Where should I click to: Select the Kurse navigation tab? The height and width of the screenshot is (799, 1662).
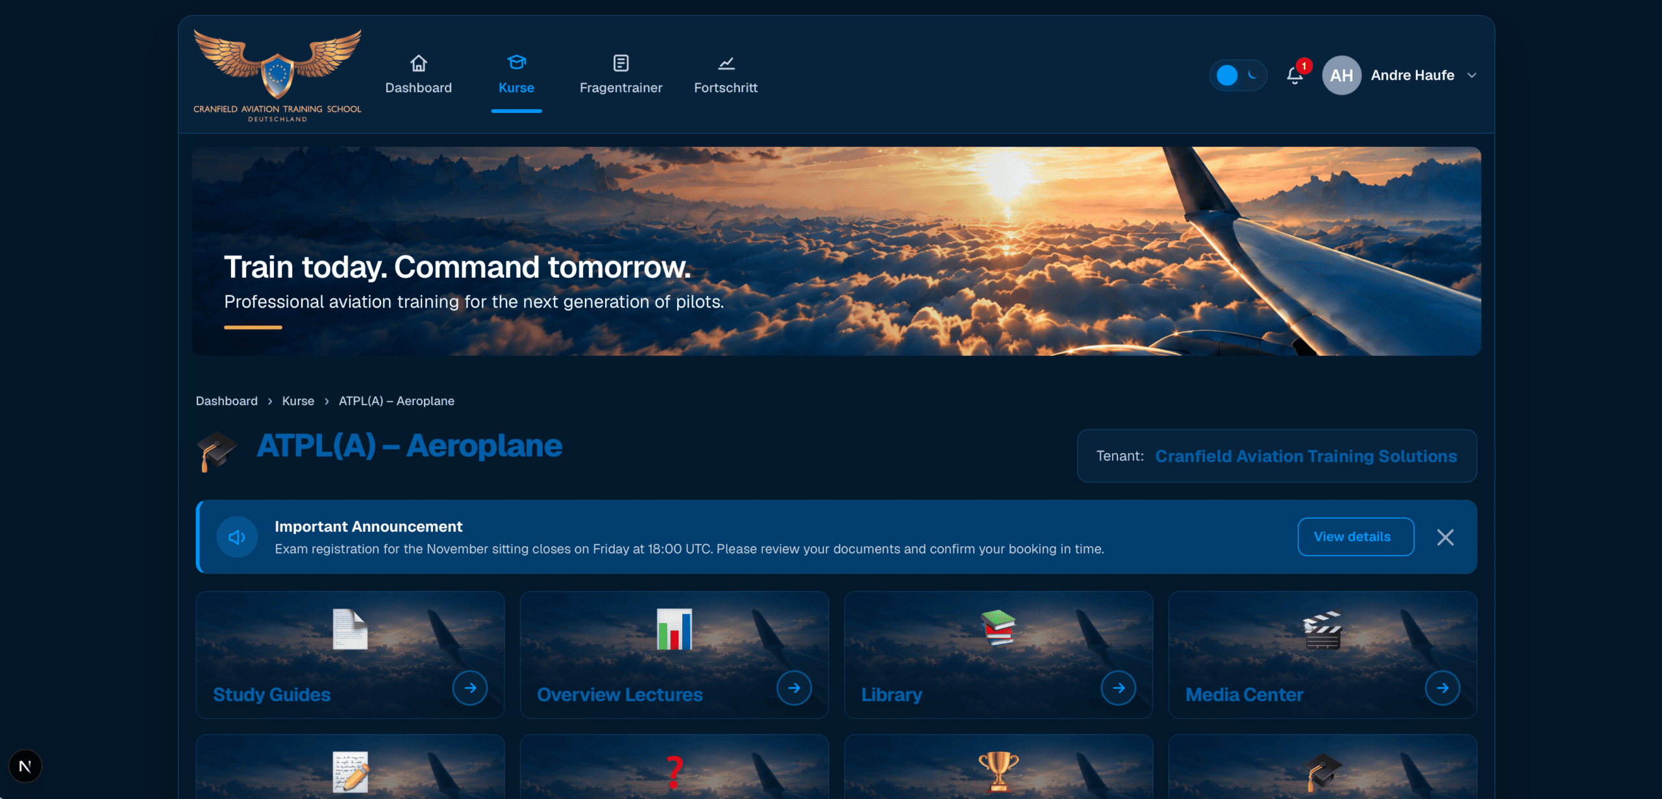pos(516,75)
